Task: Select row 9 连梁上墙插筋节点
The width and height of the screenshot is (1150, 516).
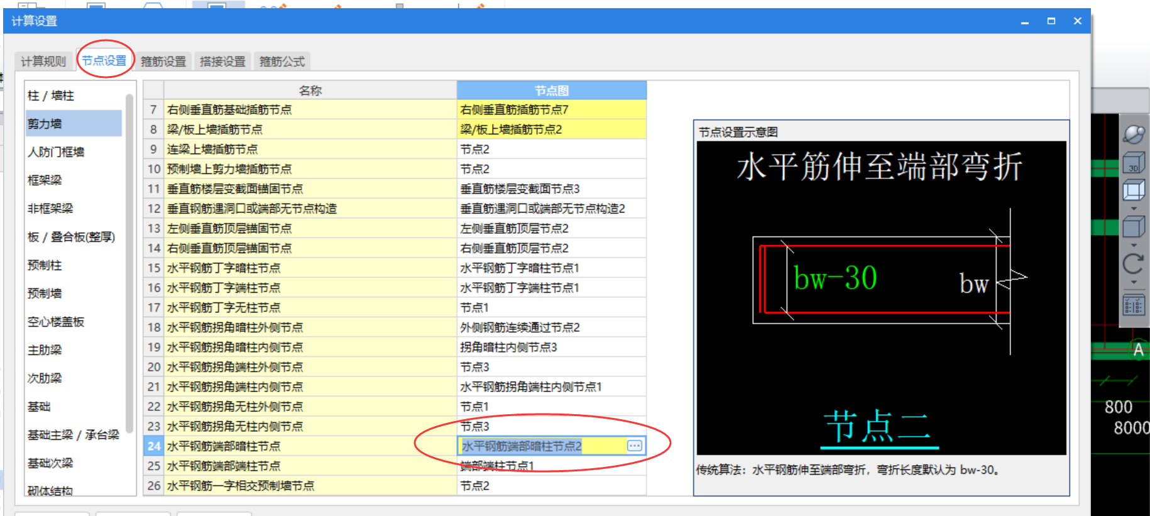Action: coord(310,149)
